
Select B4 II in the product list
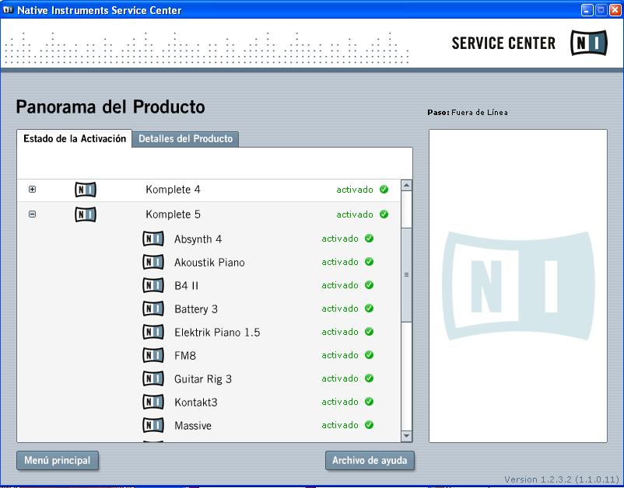pyautogui.click(x=186, y=286)
